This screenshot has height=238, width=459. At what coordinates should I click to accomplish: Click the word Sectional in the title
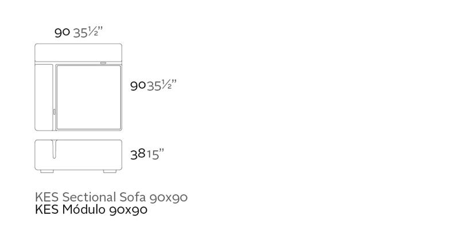pos(91,197)
